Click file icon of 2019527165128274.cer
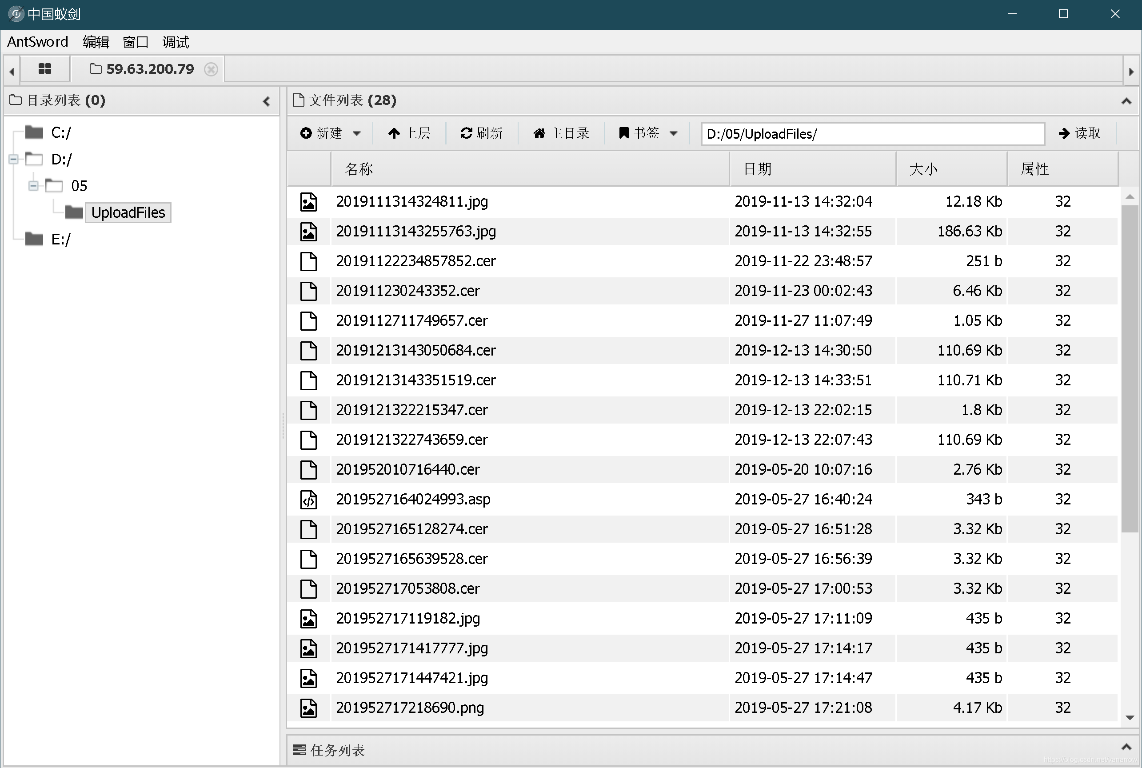Screen dimensions: 1142x768 pos(308,529)
